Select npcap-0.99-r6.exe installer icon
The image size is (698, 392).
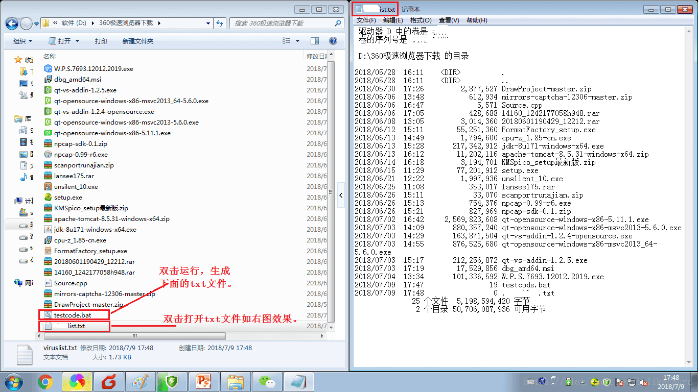49,154
